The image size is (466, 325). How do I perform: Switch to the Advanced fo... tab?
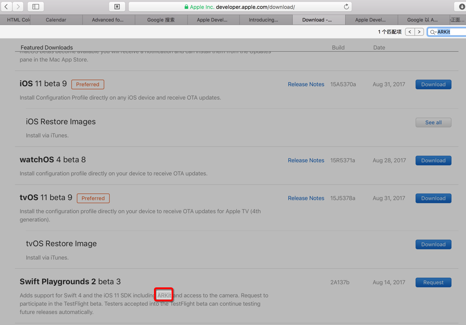click(108, 20)
